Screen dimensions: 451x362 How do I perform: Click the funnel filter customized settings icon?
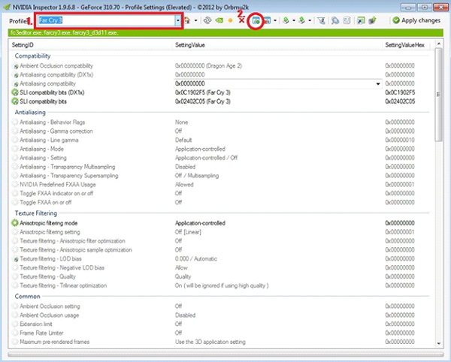point(321,20)
